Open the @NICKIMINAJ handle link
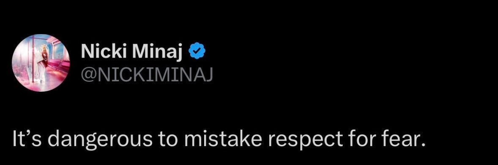 [x=147, y=74]
